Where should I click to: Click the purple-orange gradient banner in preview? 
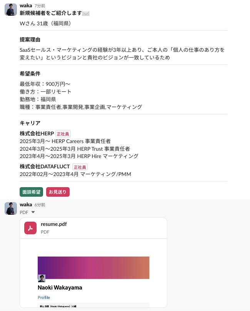[93, 268]
